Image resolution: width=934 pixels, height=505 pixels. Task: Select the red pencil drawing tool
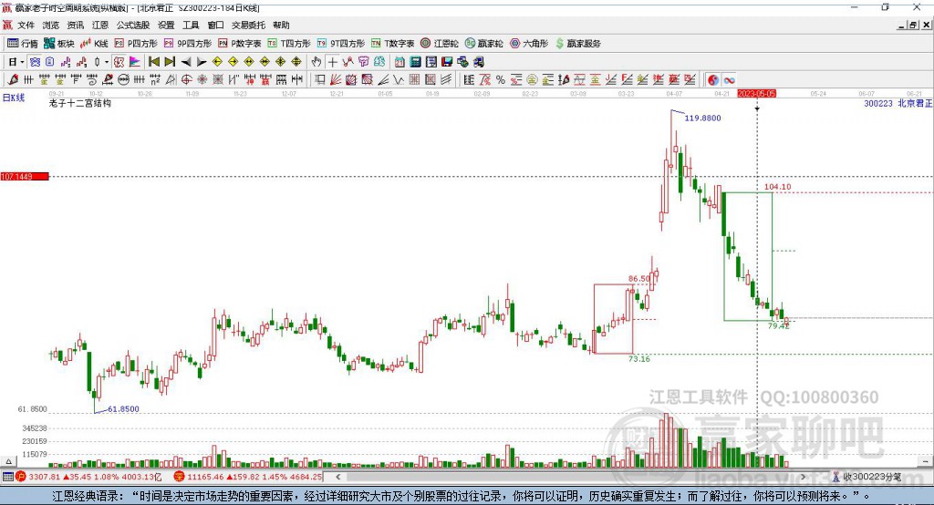(x=13, y=80)
